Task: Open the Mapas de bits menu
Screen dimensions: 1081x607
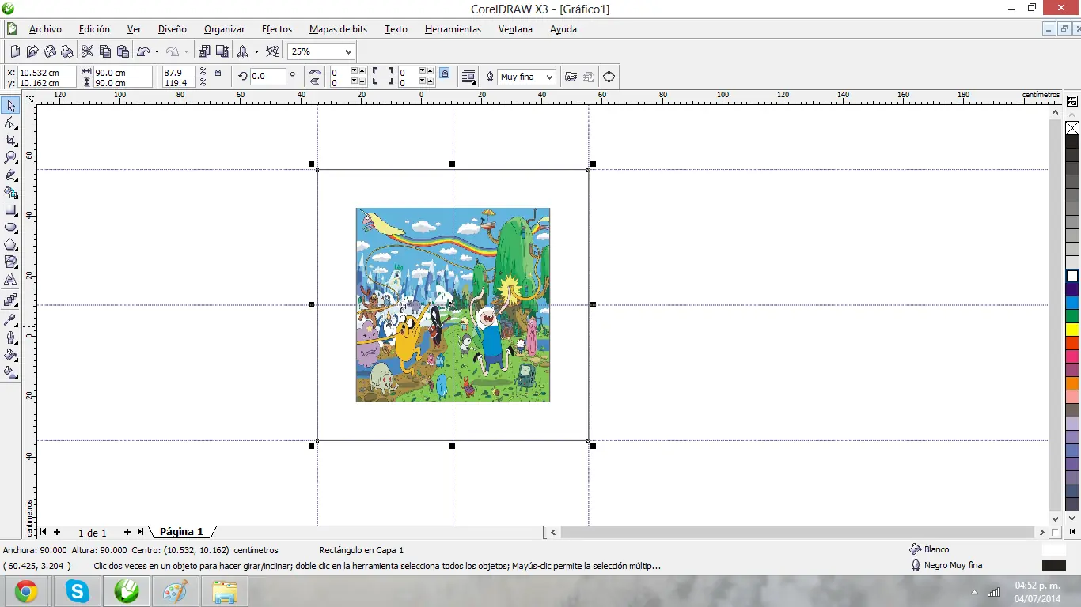Action: 338,29
